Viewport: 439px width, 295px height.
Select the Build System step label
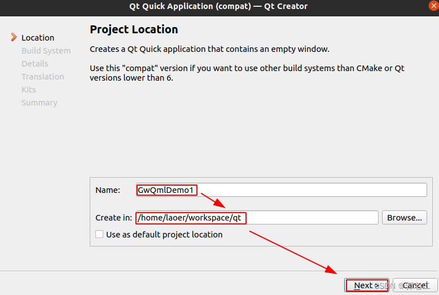click(x=46, y=51)
